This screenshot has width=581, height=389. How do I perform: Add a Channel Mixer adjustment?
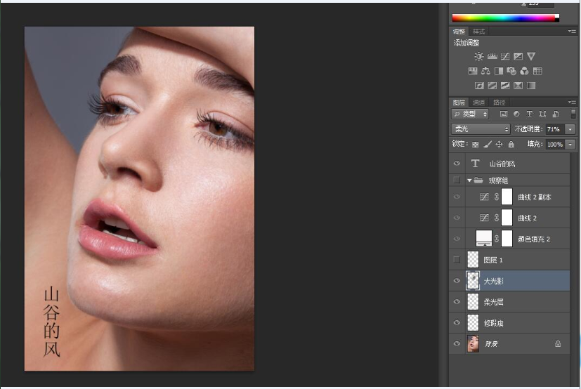[524, 71]
